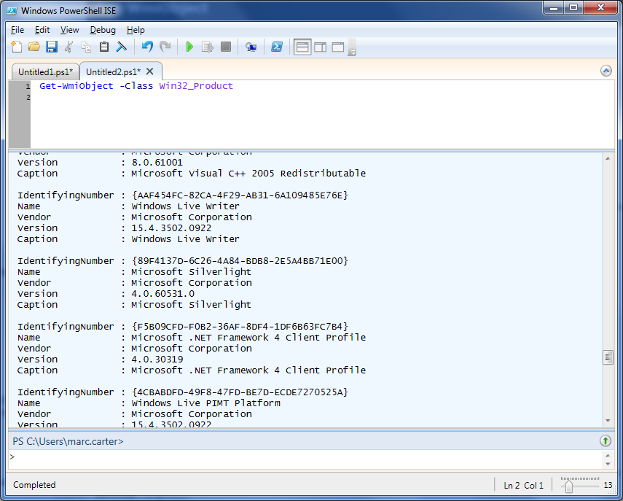The image size is (623, 501).
Task: Open the View menu
Action: [x=69, y=30]
